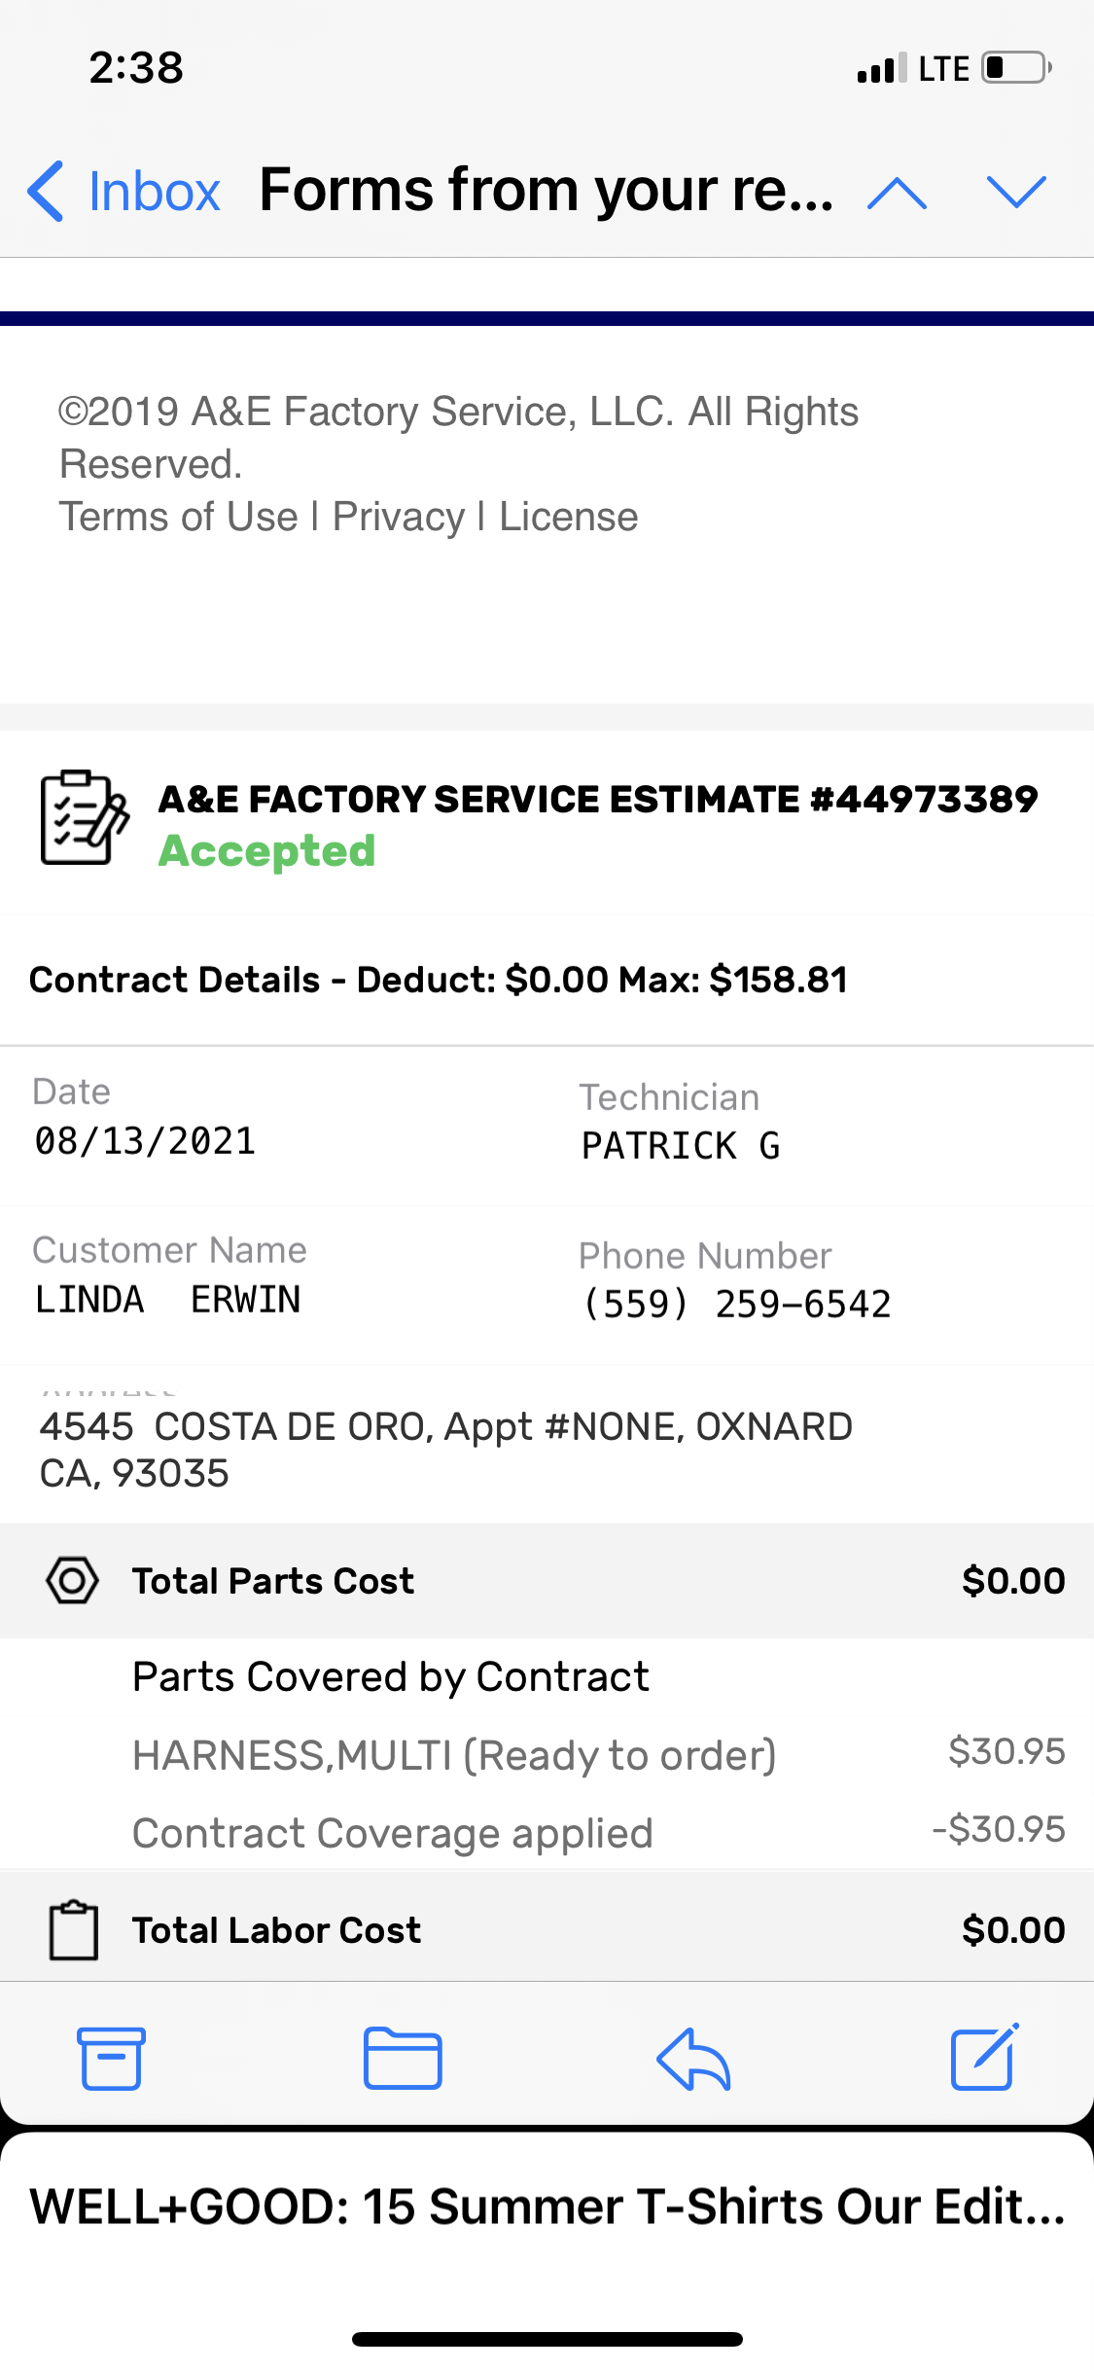Tap the estimate clipboard checklist icon
Screen dimensions: 1094x2370
(85, 818)
